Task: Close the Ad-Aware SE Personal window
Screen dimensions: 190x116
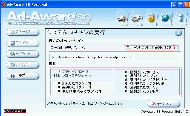Action: [187, 5]
